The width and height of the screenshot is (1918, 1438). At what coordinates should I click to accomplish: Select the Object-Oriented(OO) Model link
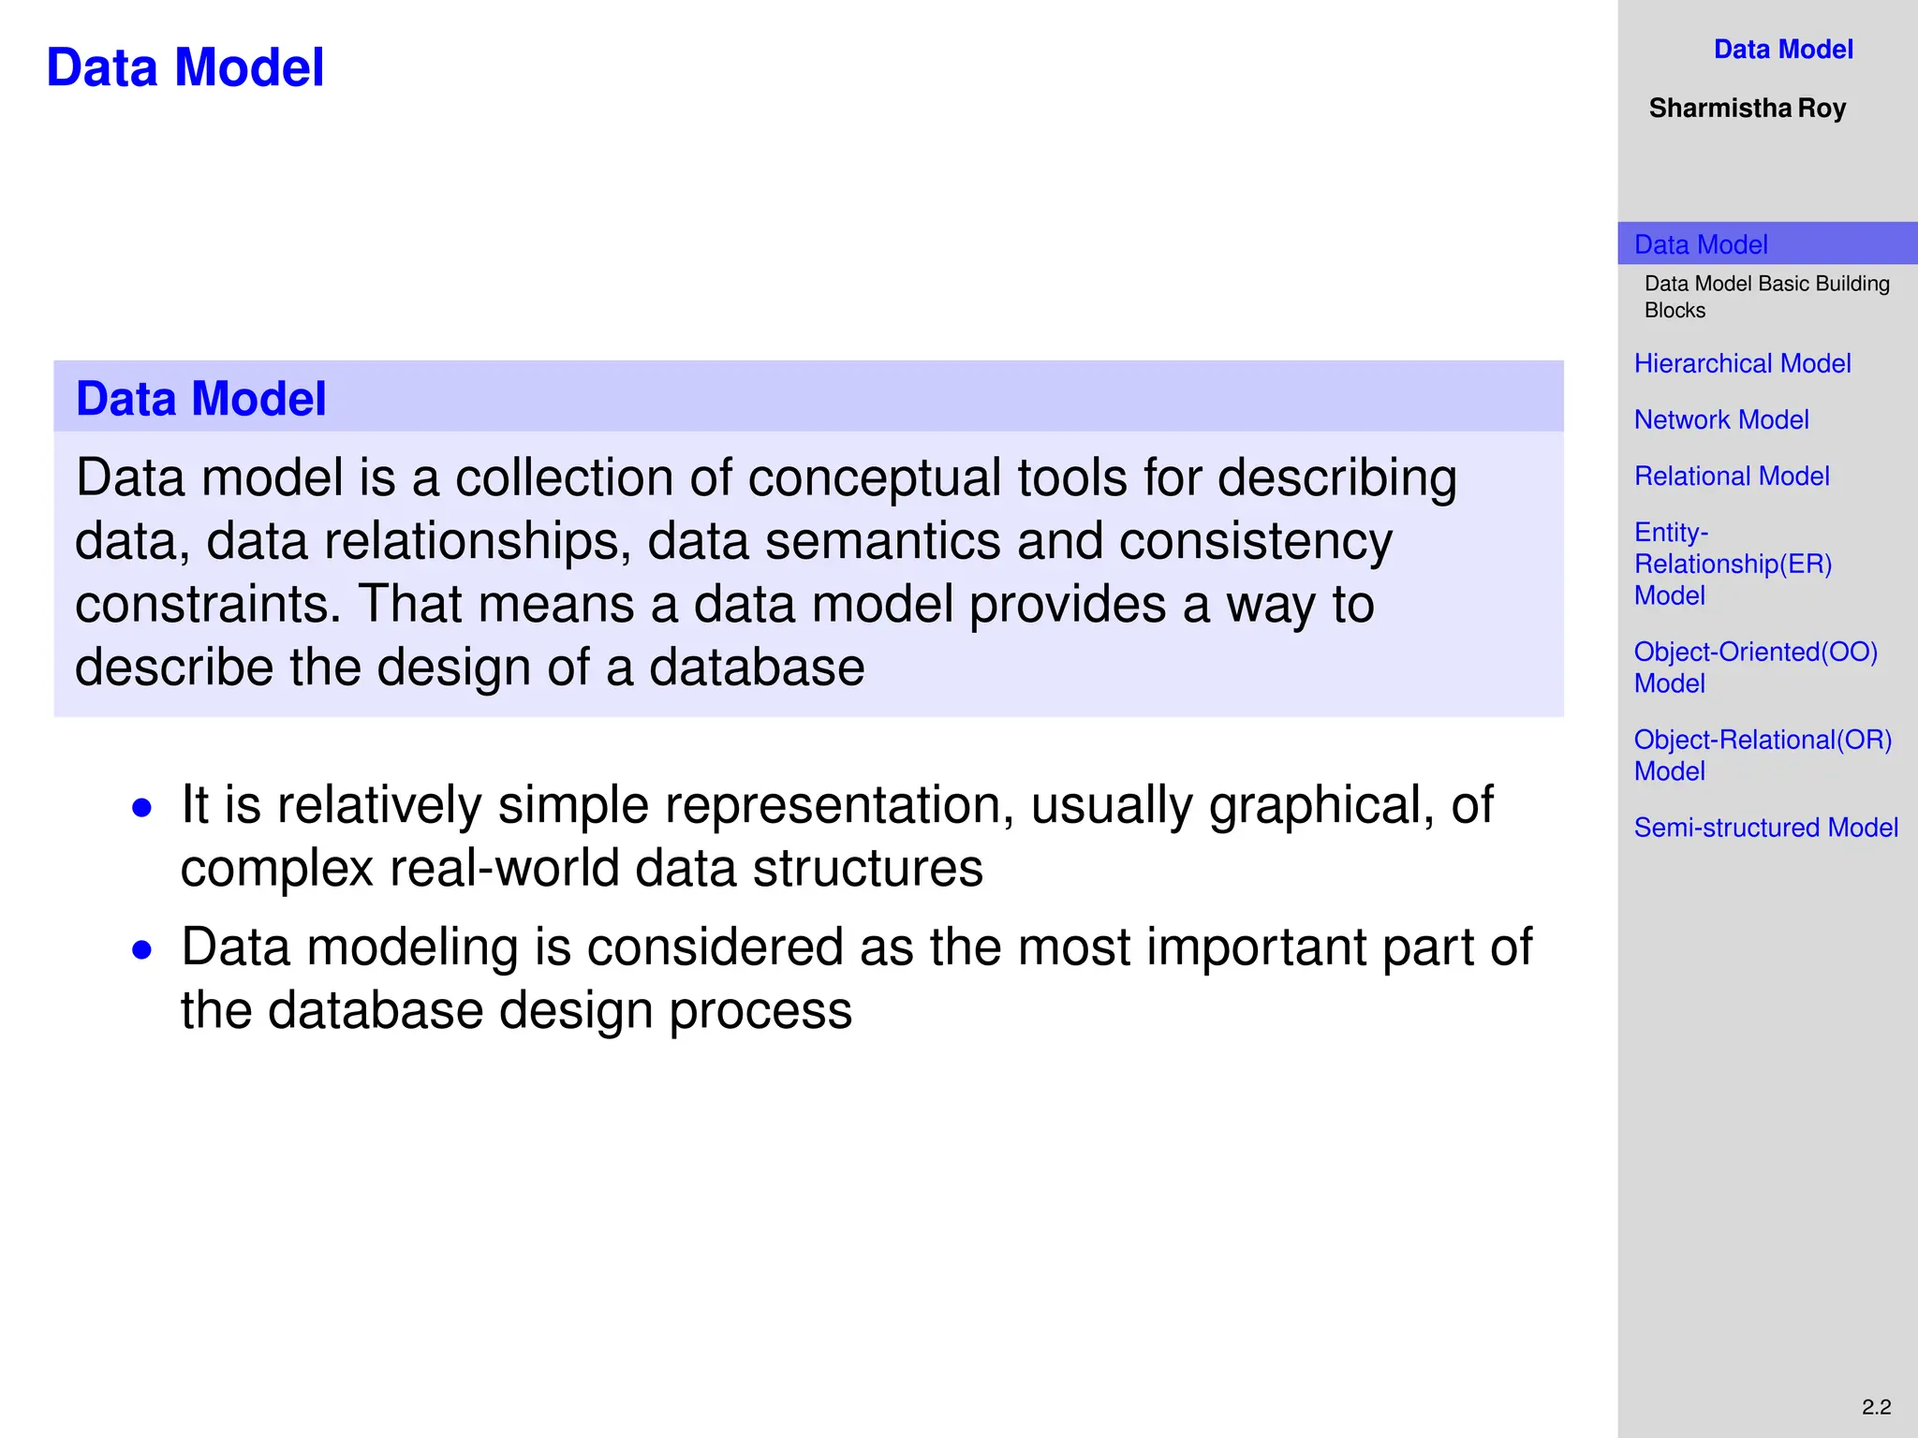click(1756, 668)
